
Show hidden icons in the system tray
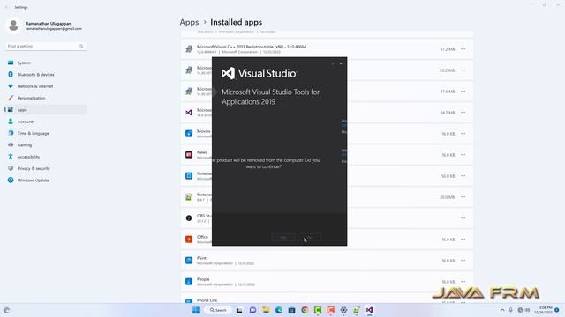pos(502,310)
